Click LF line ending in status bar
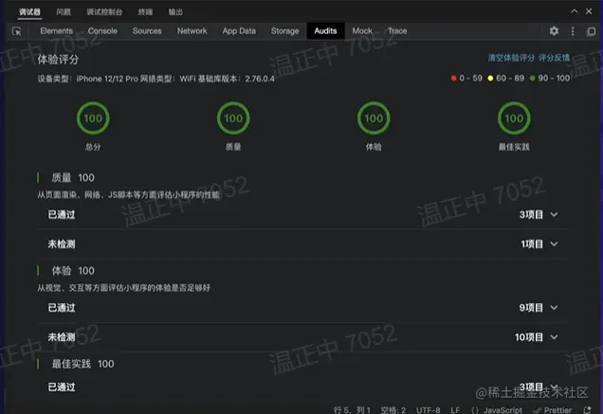This screenshot has height=414, width=603. (x=455, y=410)
